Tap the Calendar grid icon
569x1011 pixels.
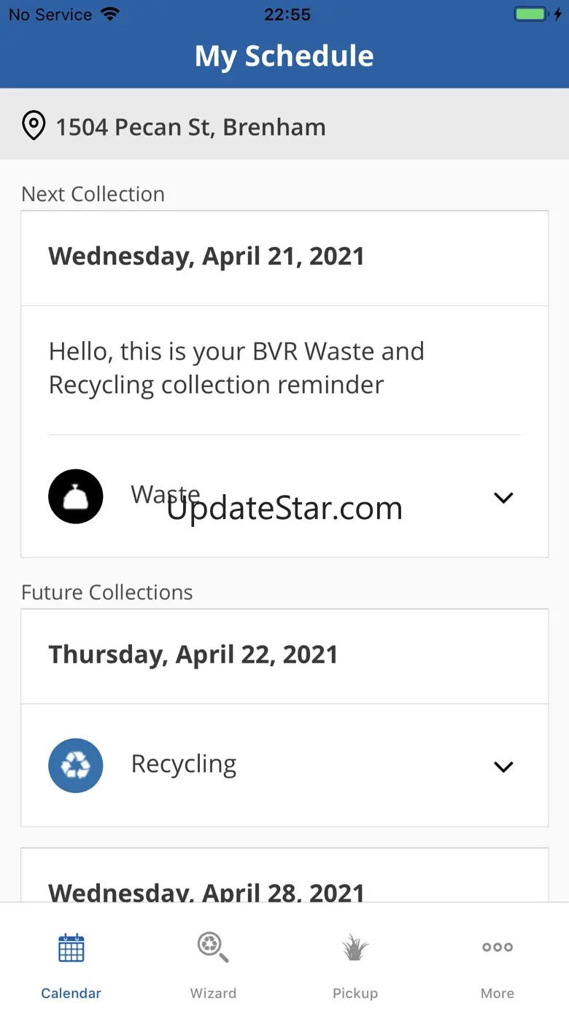(x=71, y=948)
